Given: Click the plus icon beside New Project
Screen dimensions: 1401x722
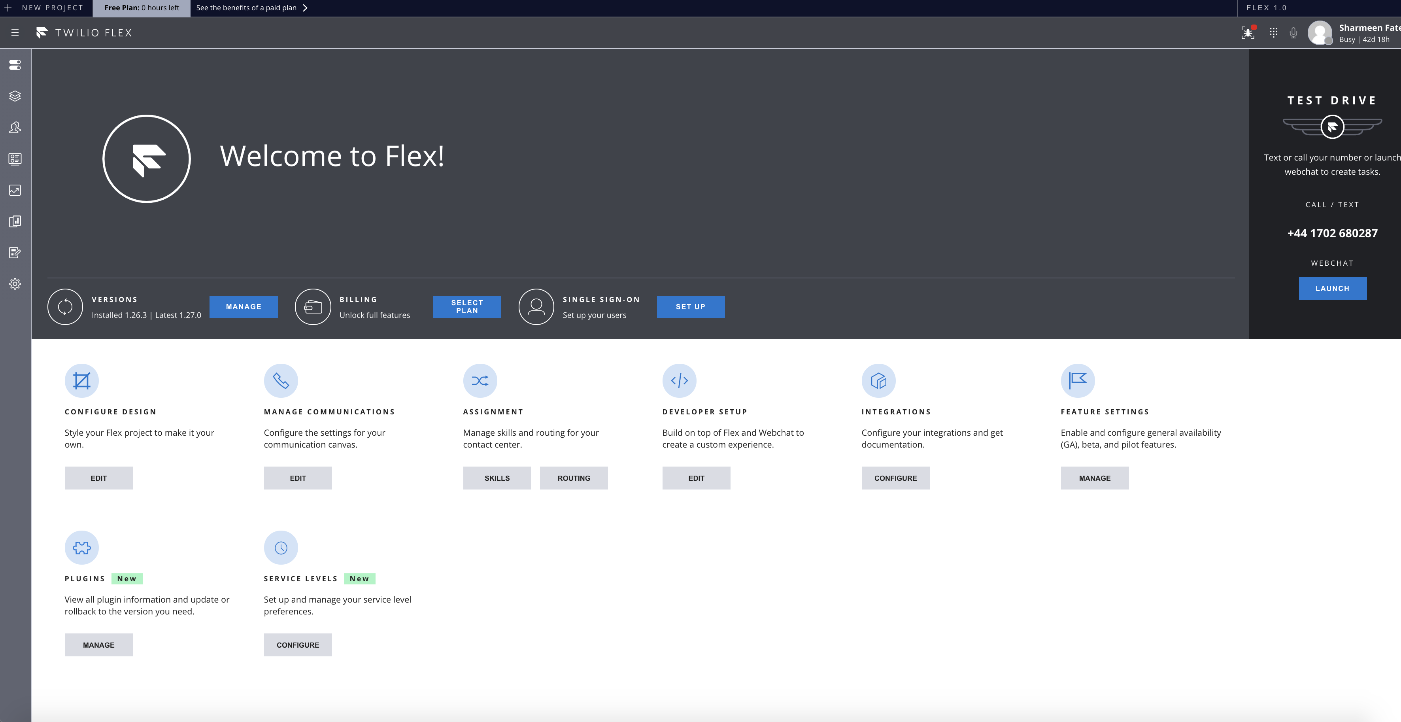Looking at the screenshot, I should [x=8, y=8].
